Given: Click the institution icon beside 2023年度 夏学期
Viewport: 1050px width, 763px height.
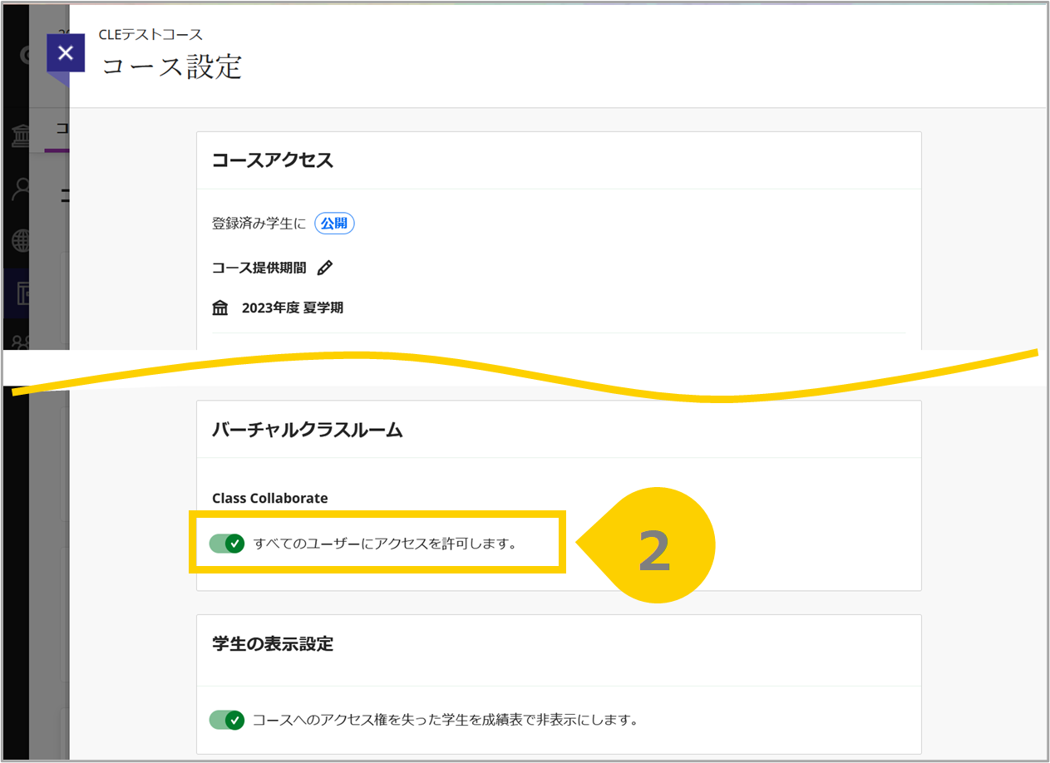Looking at the screenshot, I should coord(220,308).
